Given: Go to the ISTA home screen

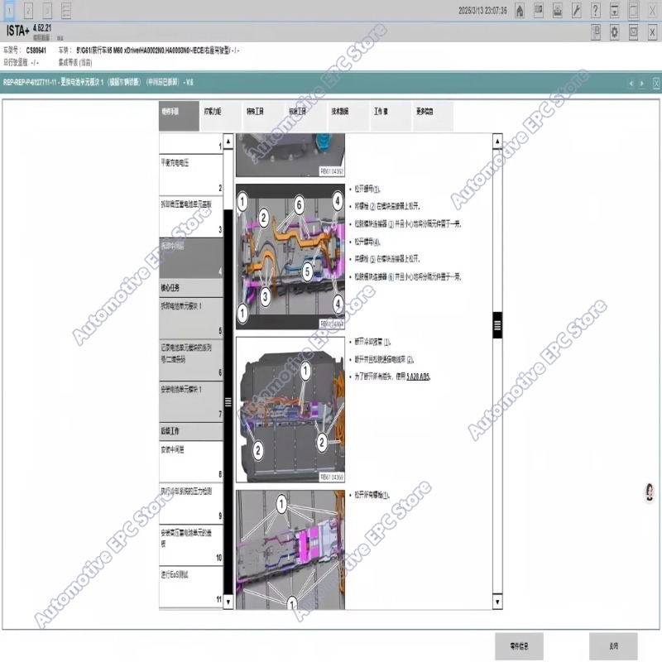Looking at the screenshot, I should [520, 11].
